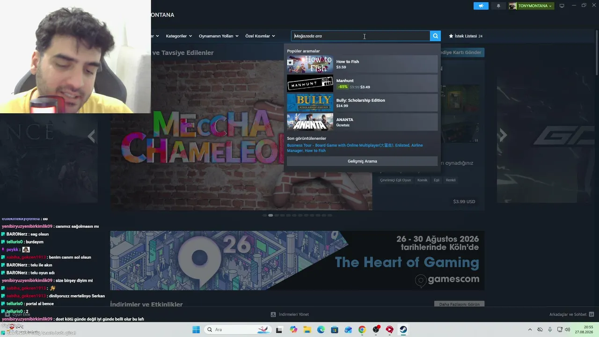Click the Bully $14.99 price text
This screenshot has height=337, width=599.
tap(342, 106)
